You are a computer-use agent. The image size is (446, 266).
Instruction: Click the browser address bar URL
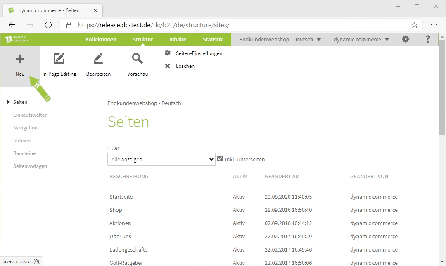[154, 25]
